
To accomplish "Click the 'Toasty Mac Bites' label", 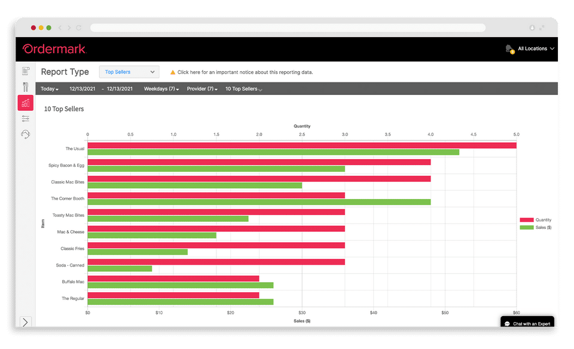I will tap(68, 216).
